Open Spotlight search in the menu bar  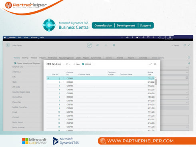pyautogui.click(x=165, y=38)
